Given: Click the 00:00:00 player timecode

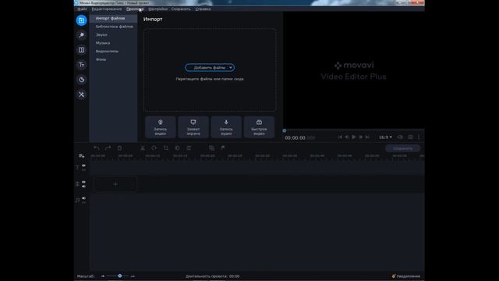Looking at the screenshot, I should (x=295, y=138).
